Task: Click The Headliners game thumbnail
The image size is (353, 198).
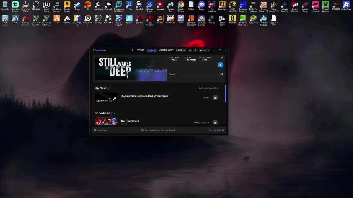Action: click(106, 121)
